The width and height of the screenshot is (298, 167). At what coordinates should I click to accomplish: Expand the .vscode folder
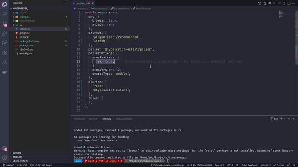click(23, 13)
